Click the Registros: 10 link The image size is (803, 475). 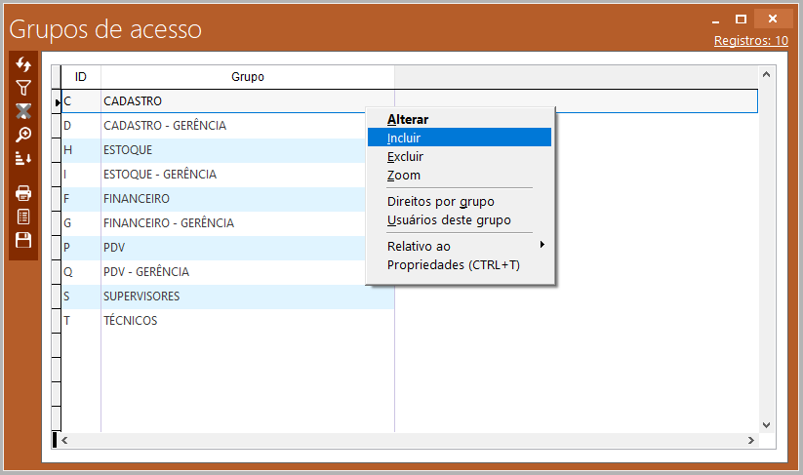750,41
